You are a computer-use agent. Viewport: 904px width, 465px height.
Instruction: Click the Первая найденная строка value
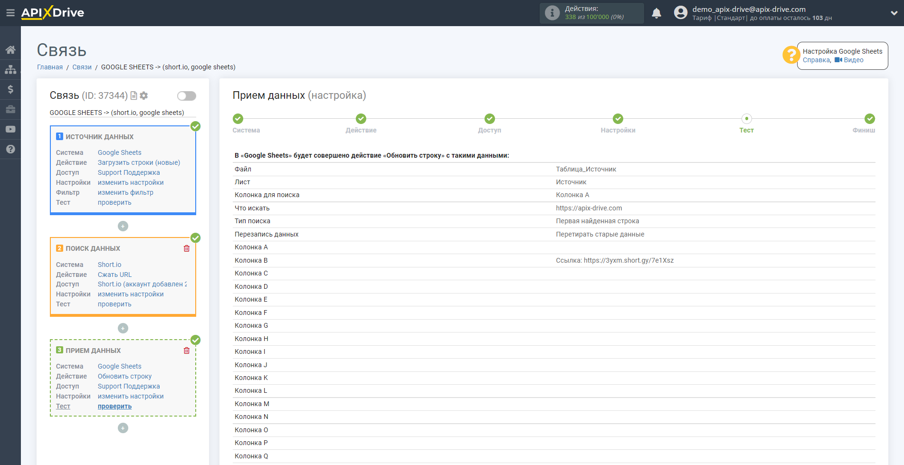(x=598, y=221)
